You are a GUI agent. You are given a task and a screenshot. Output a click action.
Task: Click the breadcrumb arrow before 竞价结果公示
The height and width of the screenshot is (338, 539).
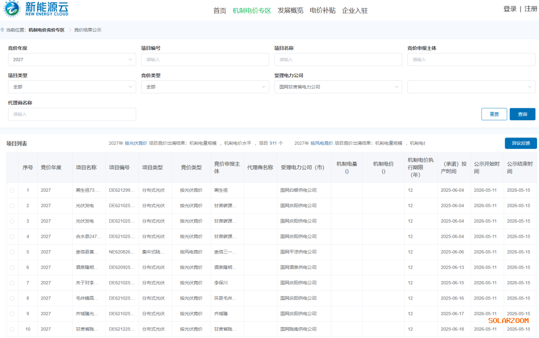tap(70, 30)
